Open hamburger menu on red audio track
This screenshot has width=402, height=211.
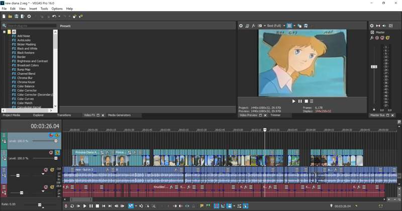tap(4, 187)
